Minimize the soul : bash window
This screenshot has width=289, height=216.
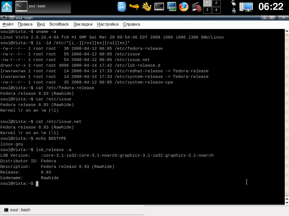[x=264, y=18]
